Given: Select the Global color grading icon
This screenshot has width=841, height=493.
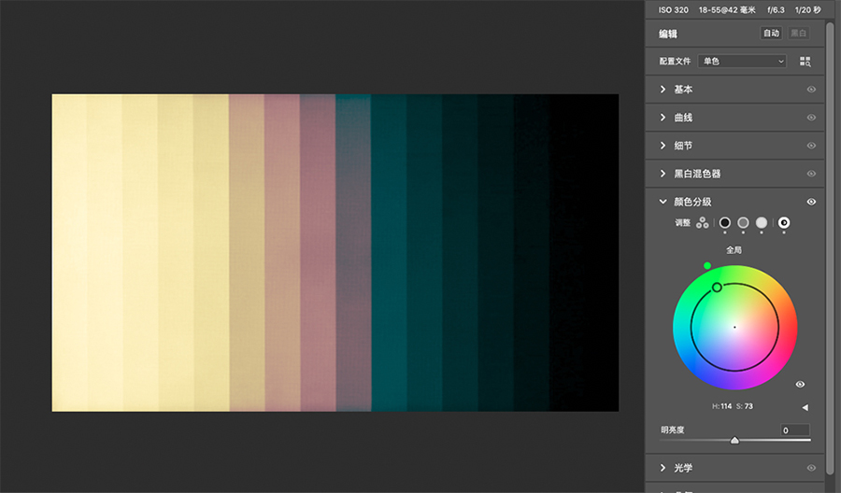Looking at the screenshot, I should (784, 222).
